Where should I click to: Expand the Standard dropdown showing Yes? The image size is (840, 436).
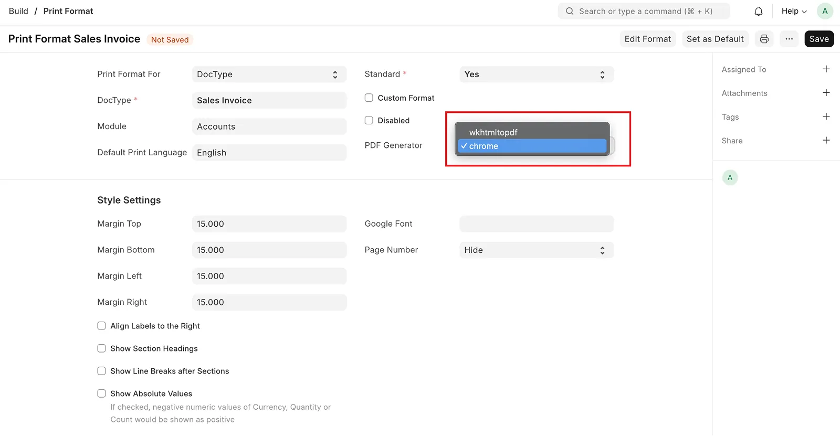(536, 75)
